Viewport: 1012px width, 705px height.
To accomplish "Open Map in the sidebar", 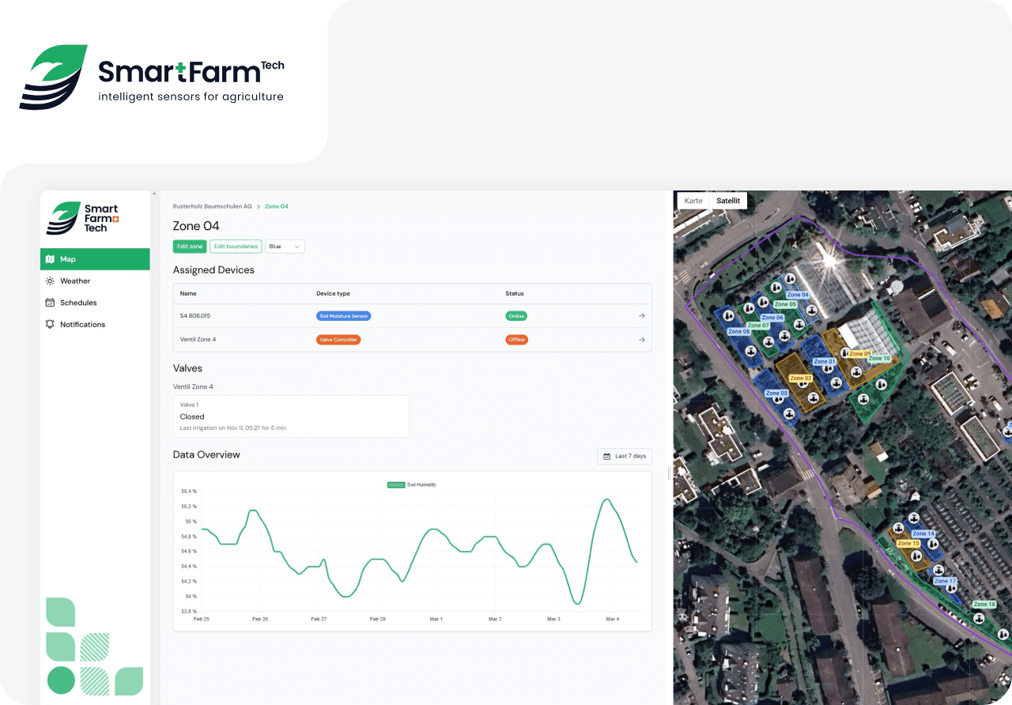I will (95, 259).
